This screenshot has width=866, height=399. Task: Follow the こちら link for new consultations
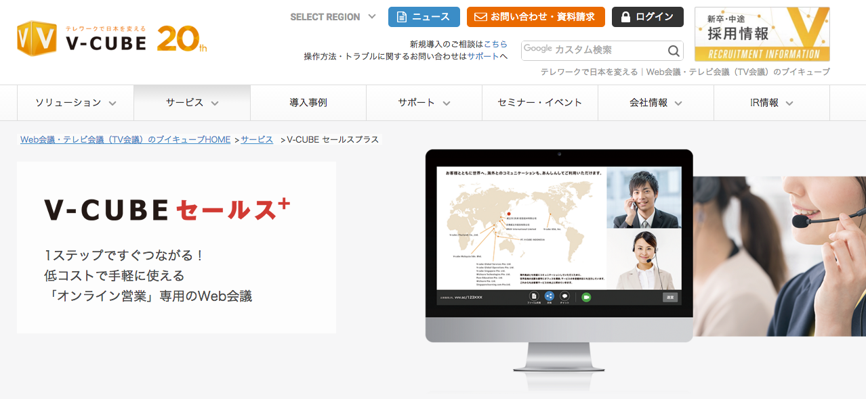coord(495,44)
